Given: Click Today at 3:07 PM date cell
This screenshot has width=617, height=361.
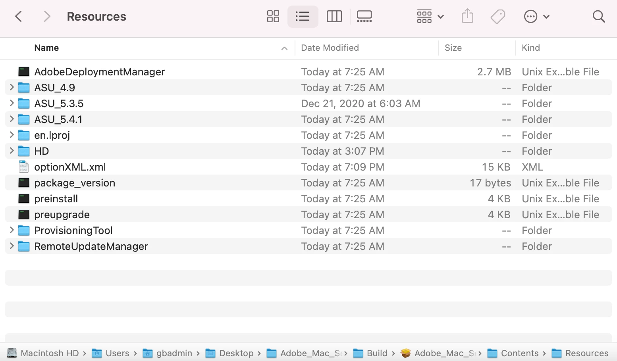Looking at the screenshot, I should [343, 151].
